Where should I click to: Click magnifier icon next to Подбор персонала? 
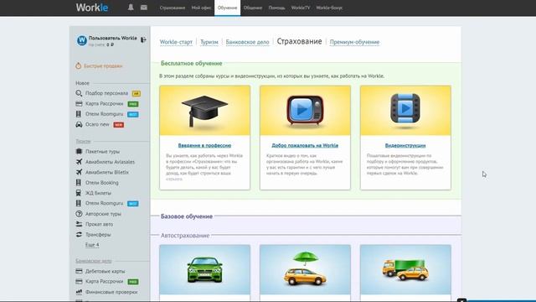pos(79,93)
